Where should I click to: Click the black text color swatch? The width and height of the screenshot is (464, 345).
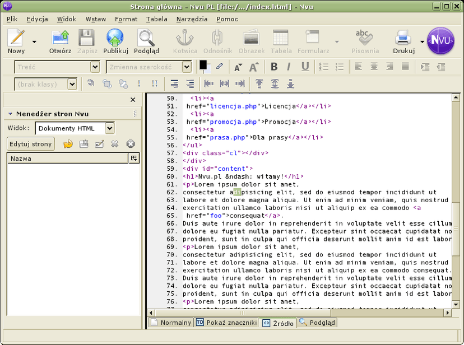click(203, 65)
